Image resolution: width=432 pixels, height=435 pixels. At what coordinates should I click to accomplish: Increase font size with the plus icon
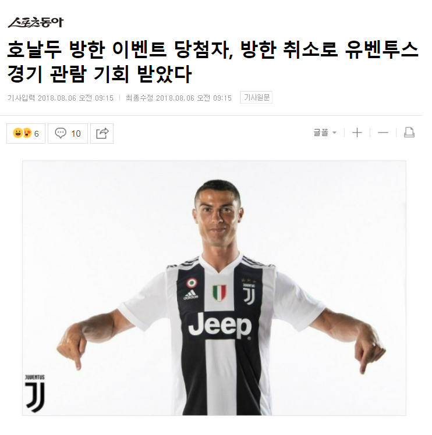tap(357, 133)
